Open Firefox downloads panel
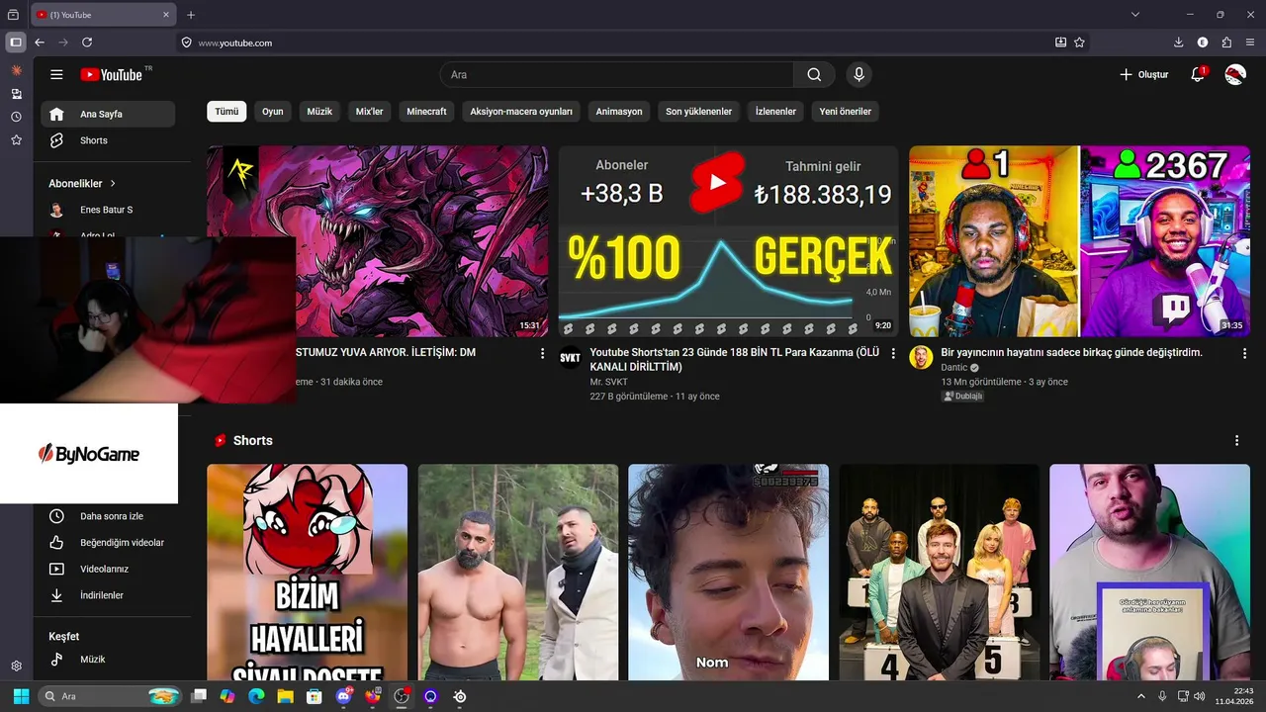Image resolution: width=1266 pixels, height=712 pixels. tap(1178, 43)
